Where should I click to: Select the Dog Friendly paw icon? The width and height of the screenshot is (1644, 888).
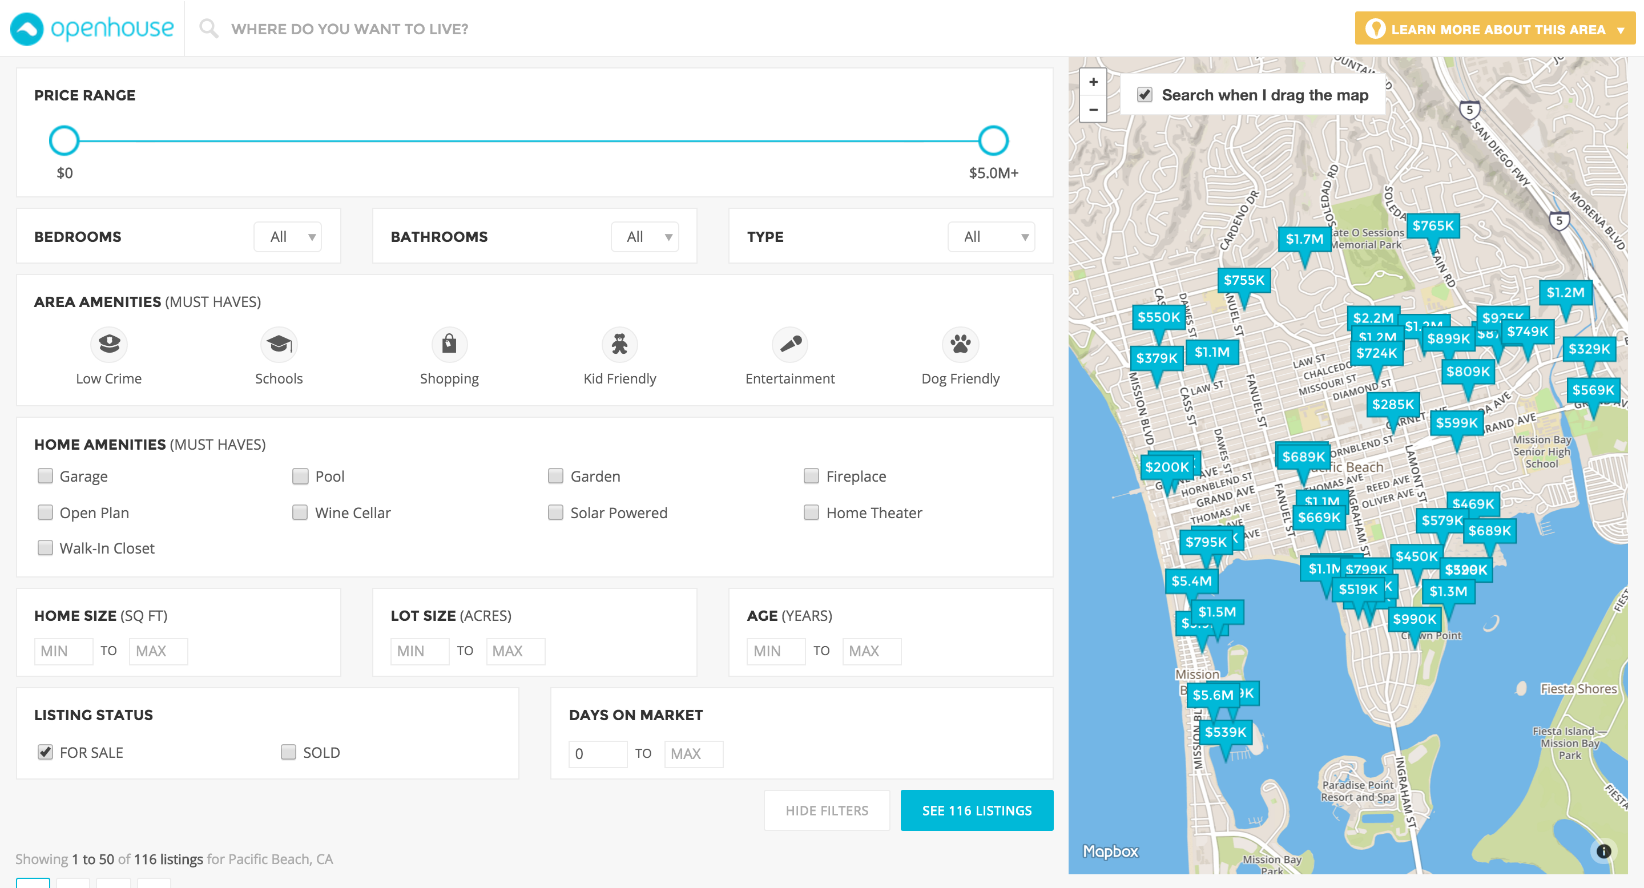pos(960,345)
